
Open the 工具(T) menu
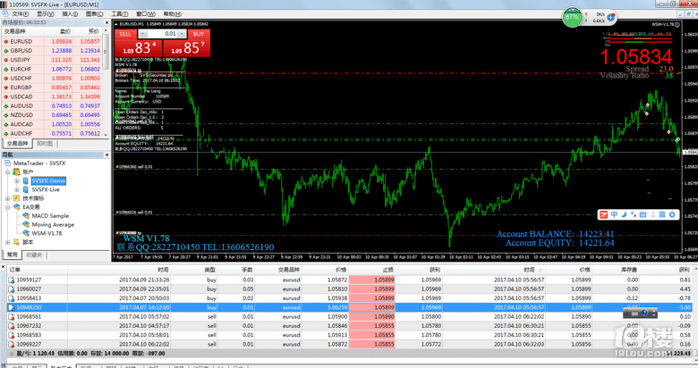coord(119,13)
